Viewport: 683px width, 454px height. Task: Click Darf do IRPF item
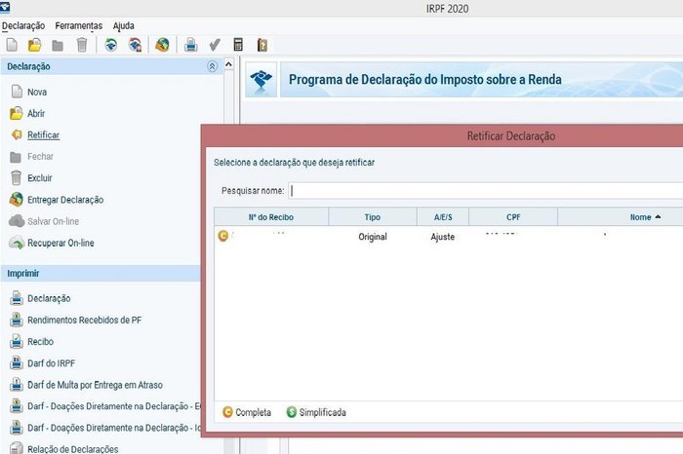pos(51,363)
